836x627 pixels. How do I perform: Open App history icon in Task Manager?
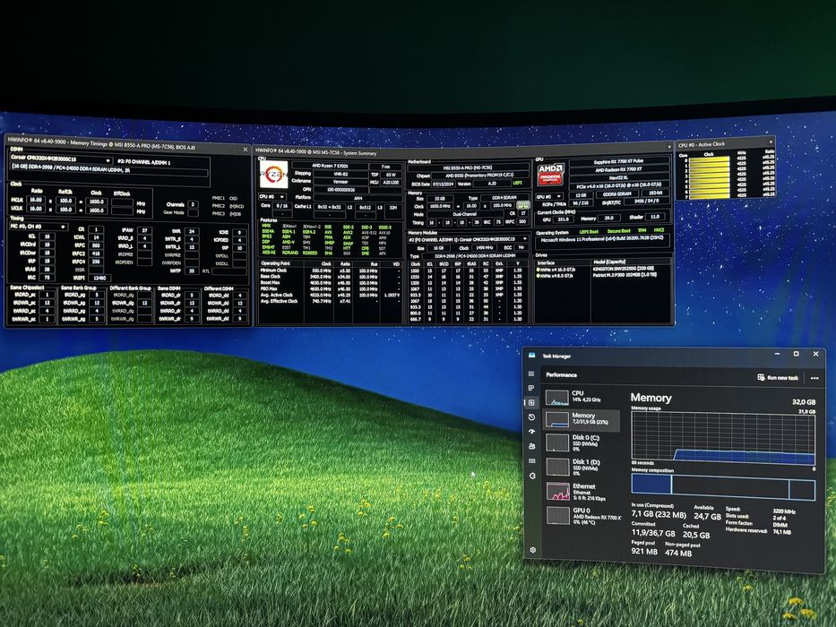[x=531, y=417]
